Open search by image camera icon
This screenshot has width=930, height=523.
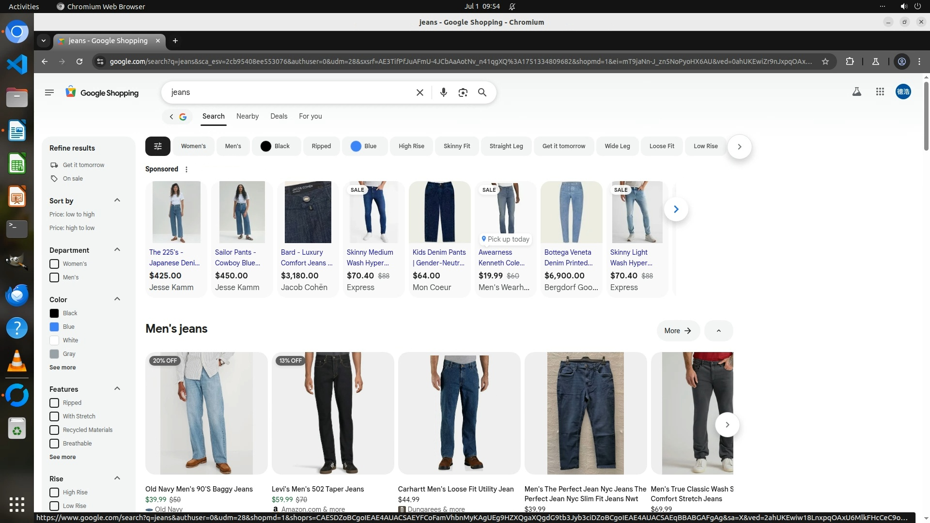[x=463, y=92]
